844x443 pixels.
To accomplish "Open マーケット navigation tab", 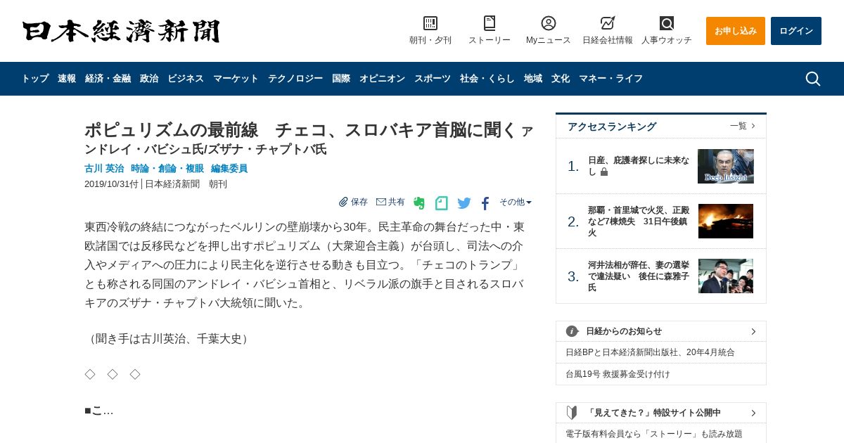I will pyautogui.click(x=236, y=79).
